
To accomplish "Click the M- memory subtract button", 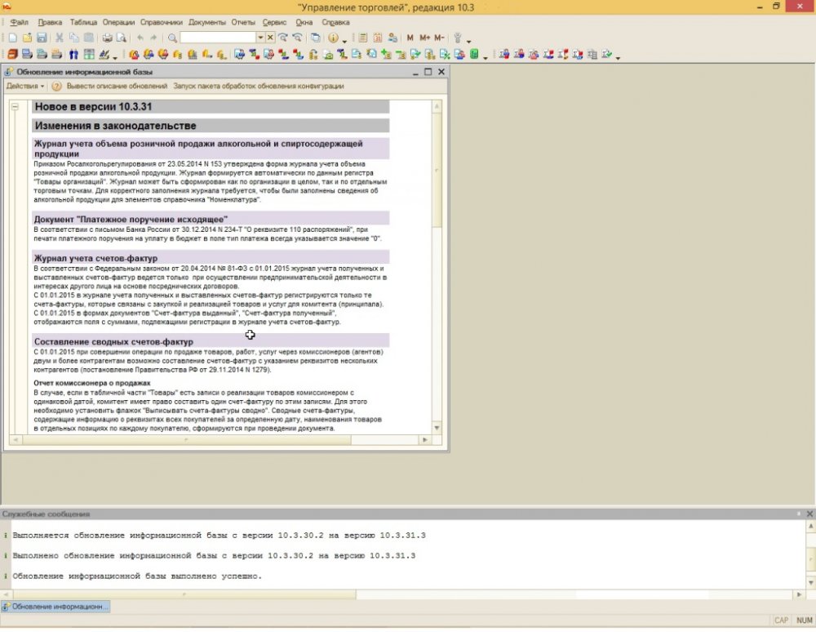I will point(439,38).
